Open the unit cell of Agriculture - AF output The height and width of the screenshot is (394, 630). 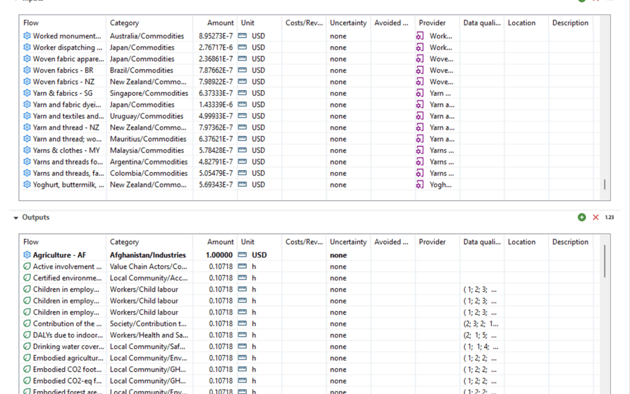(258, 255)
